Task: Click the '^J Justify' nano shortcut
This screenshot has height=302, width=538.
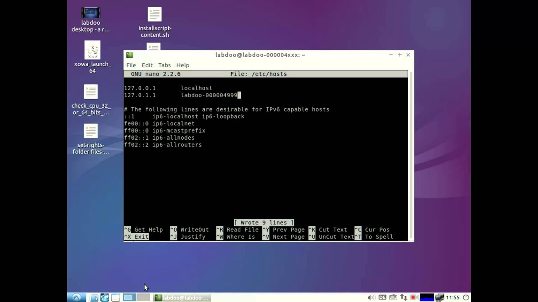Action: (x=188, y=237)
